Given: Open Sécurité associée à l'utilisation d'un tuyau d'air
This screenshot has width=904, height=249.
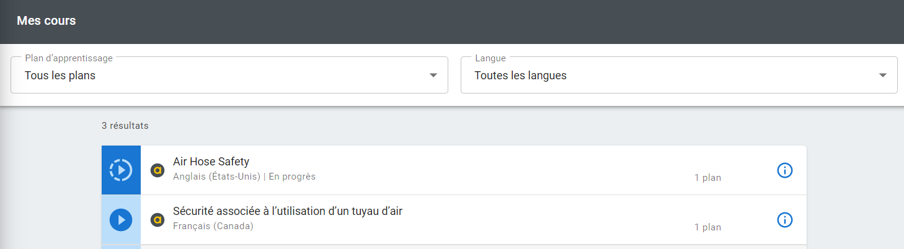Looking at the screenshot, I should pos(288,211).
